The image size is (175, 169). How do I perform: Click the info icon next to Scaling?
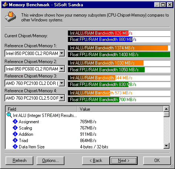pyautogui.click(x=15, y=128)
